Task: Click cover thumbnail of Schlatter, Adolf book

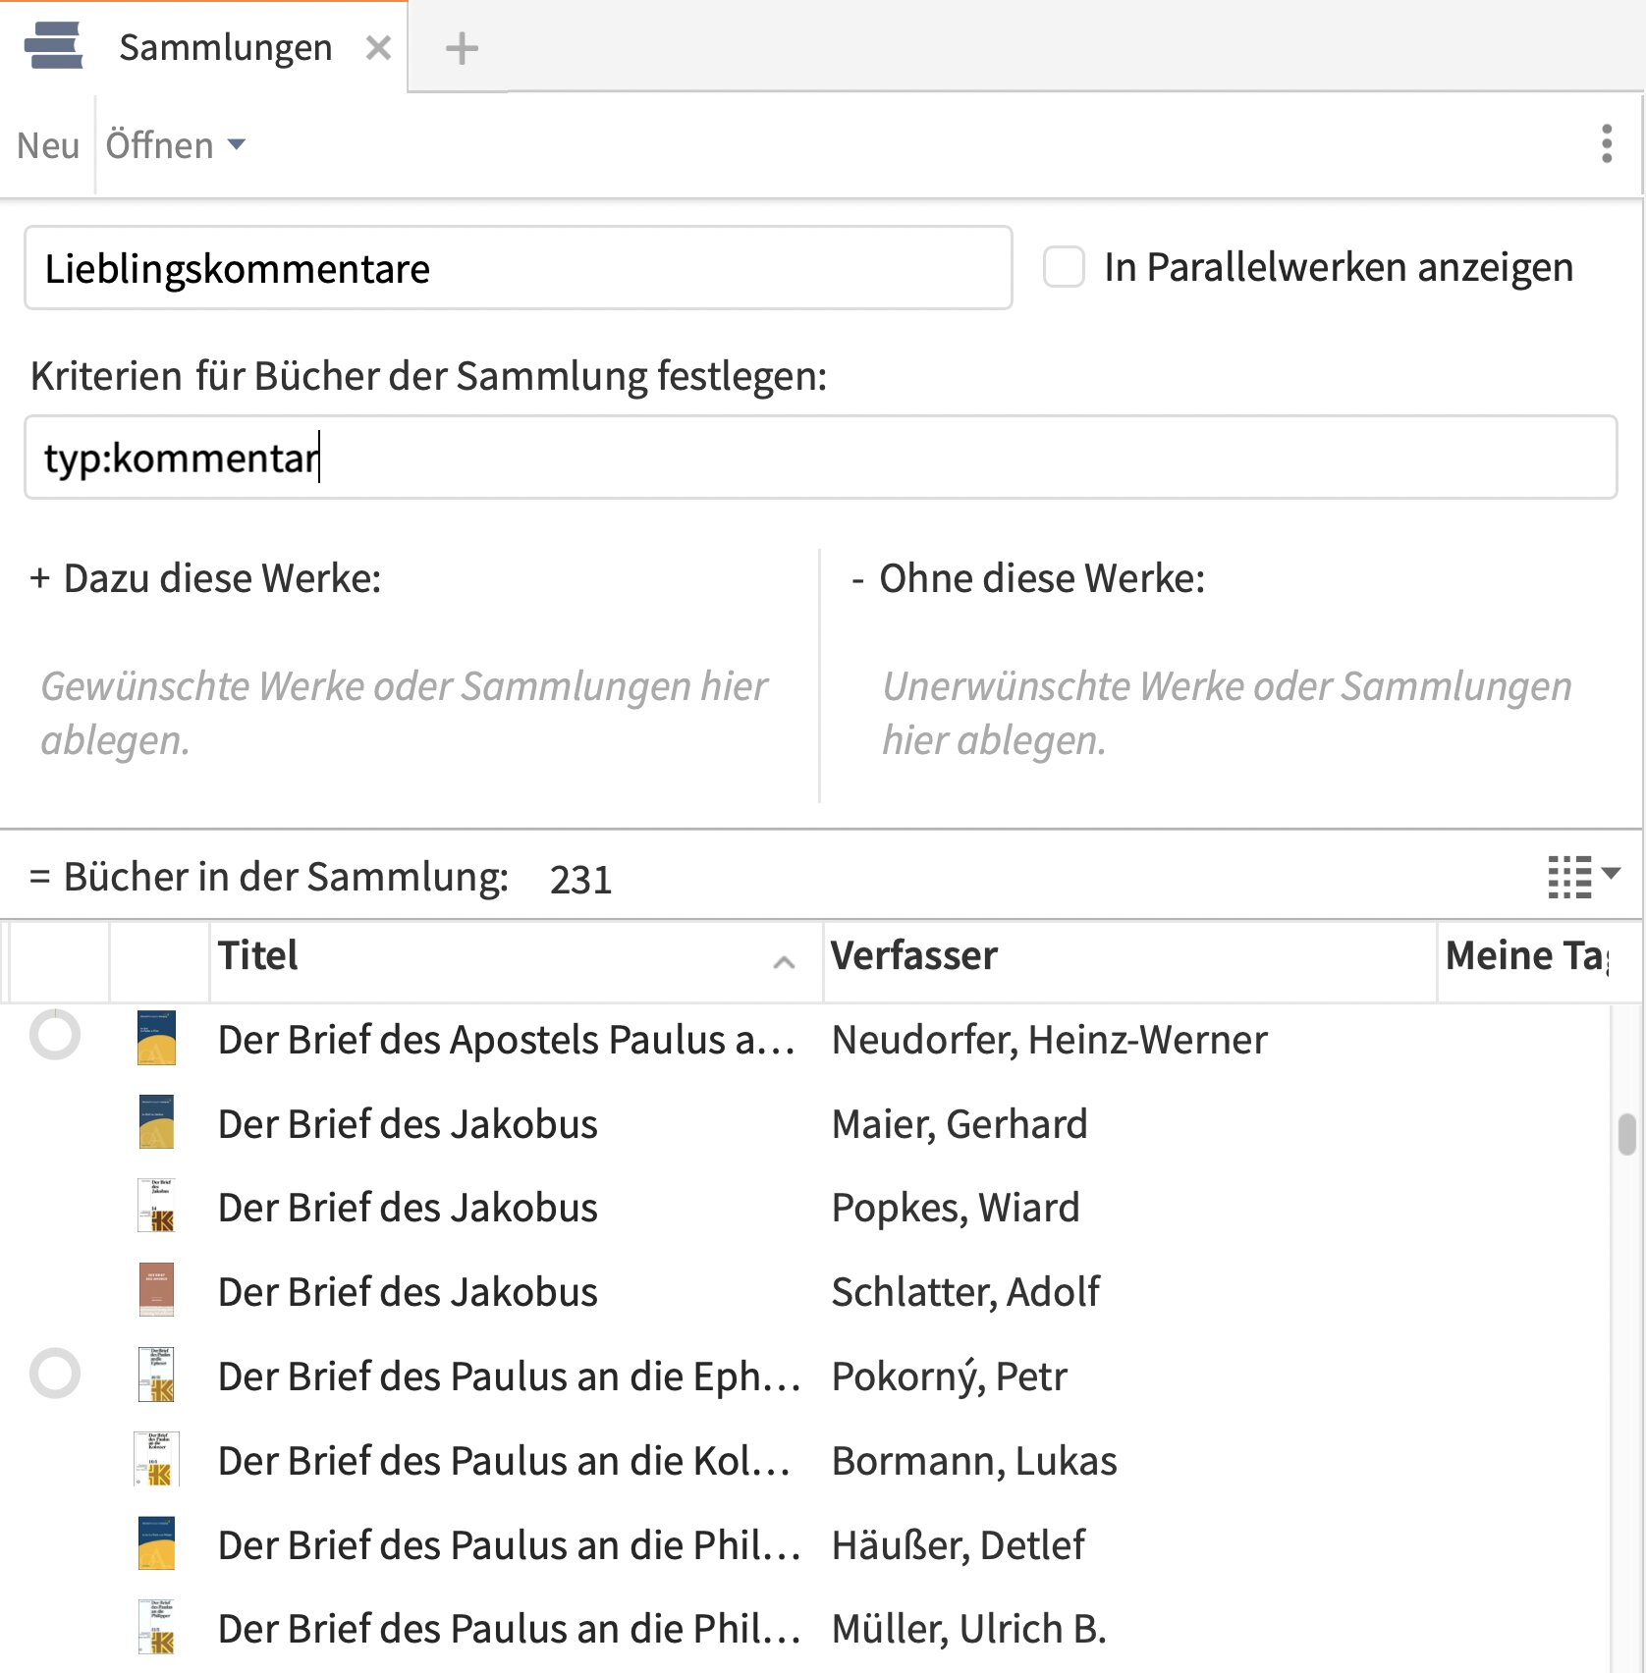Action: (156, 1290)
